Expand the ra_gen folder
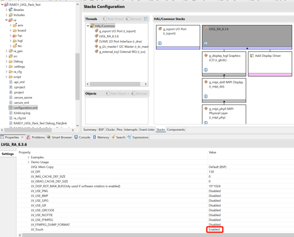Screen dimensions: 294x237 point(6,51)
